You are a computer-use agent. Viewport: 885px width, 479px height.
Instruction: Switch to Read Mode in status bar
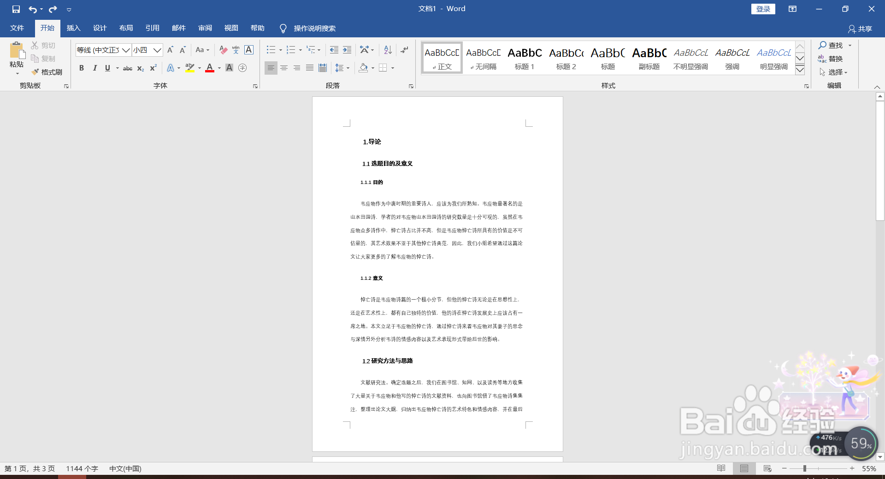[720, 468]
